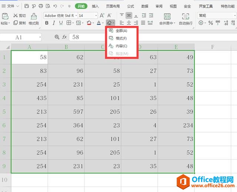The height and width of the screenshot is (192, 237).
Task: Activate the 格式刷 format painter
Action: tap(34, 19)
